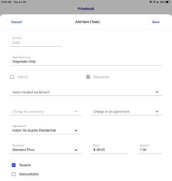This screenshot has height=181, width=172.
Task: Click the chevron beside Standard Price
Action: tap(76, 150)
